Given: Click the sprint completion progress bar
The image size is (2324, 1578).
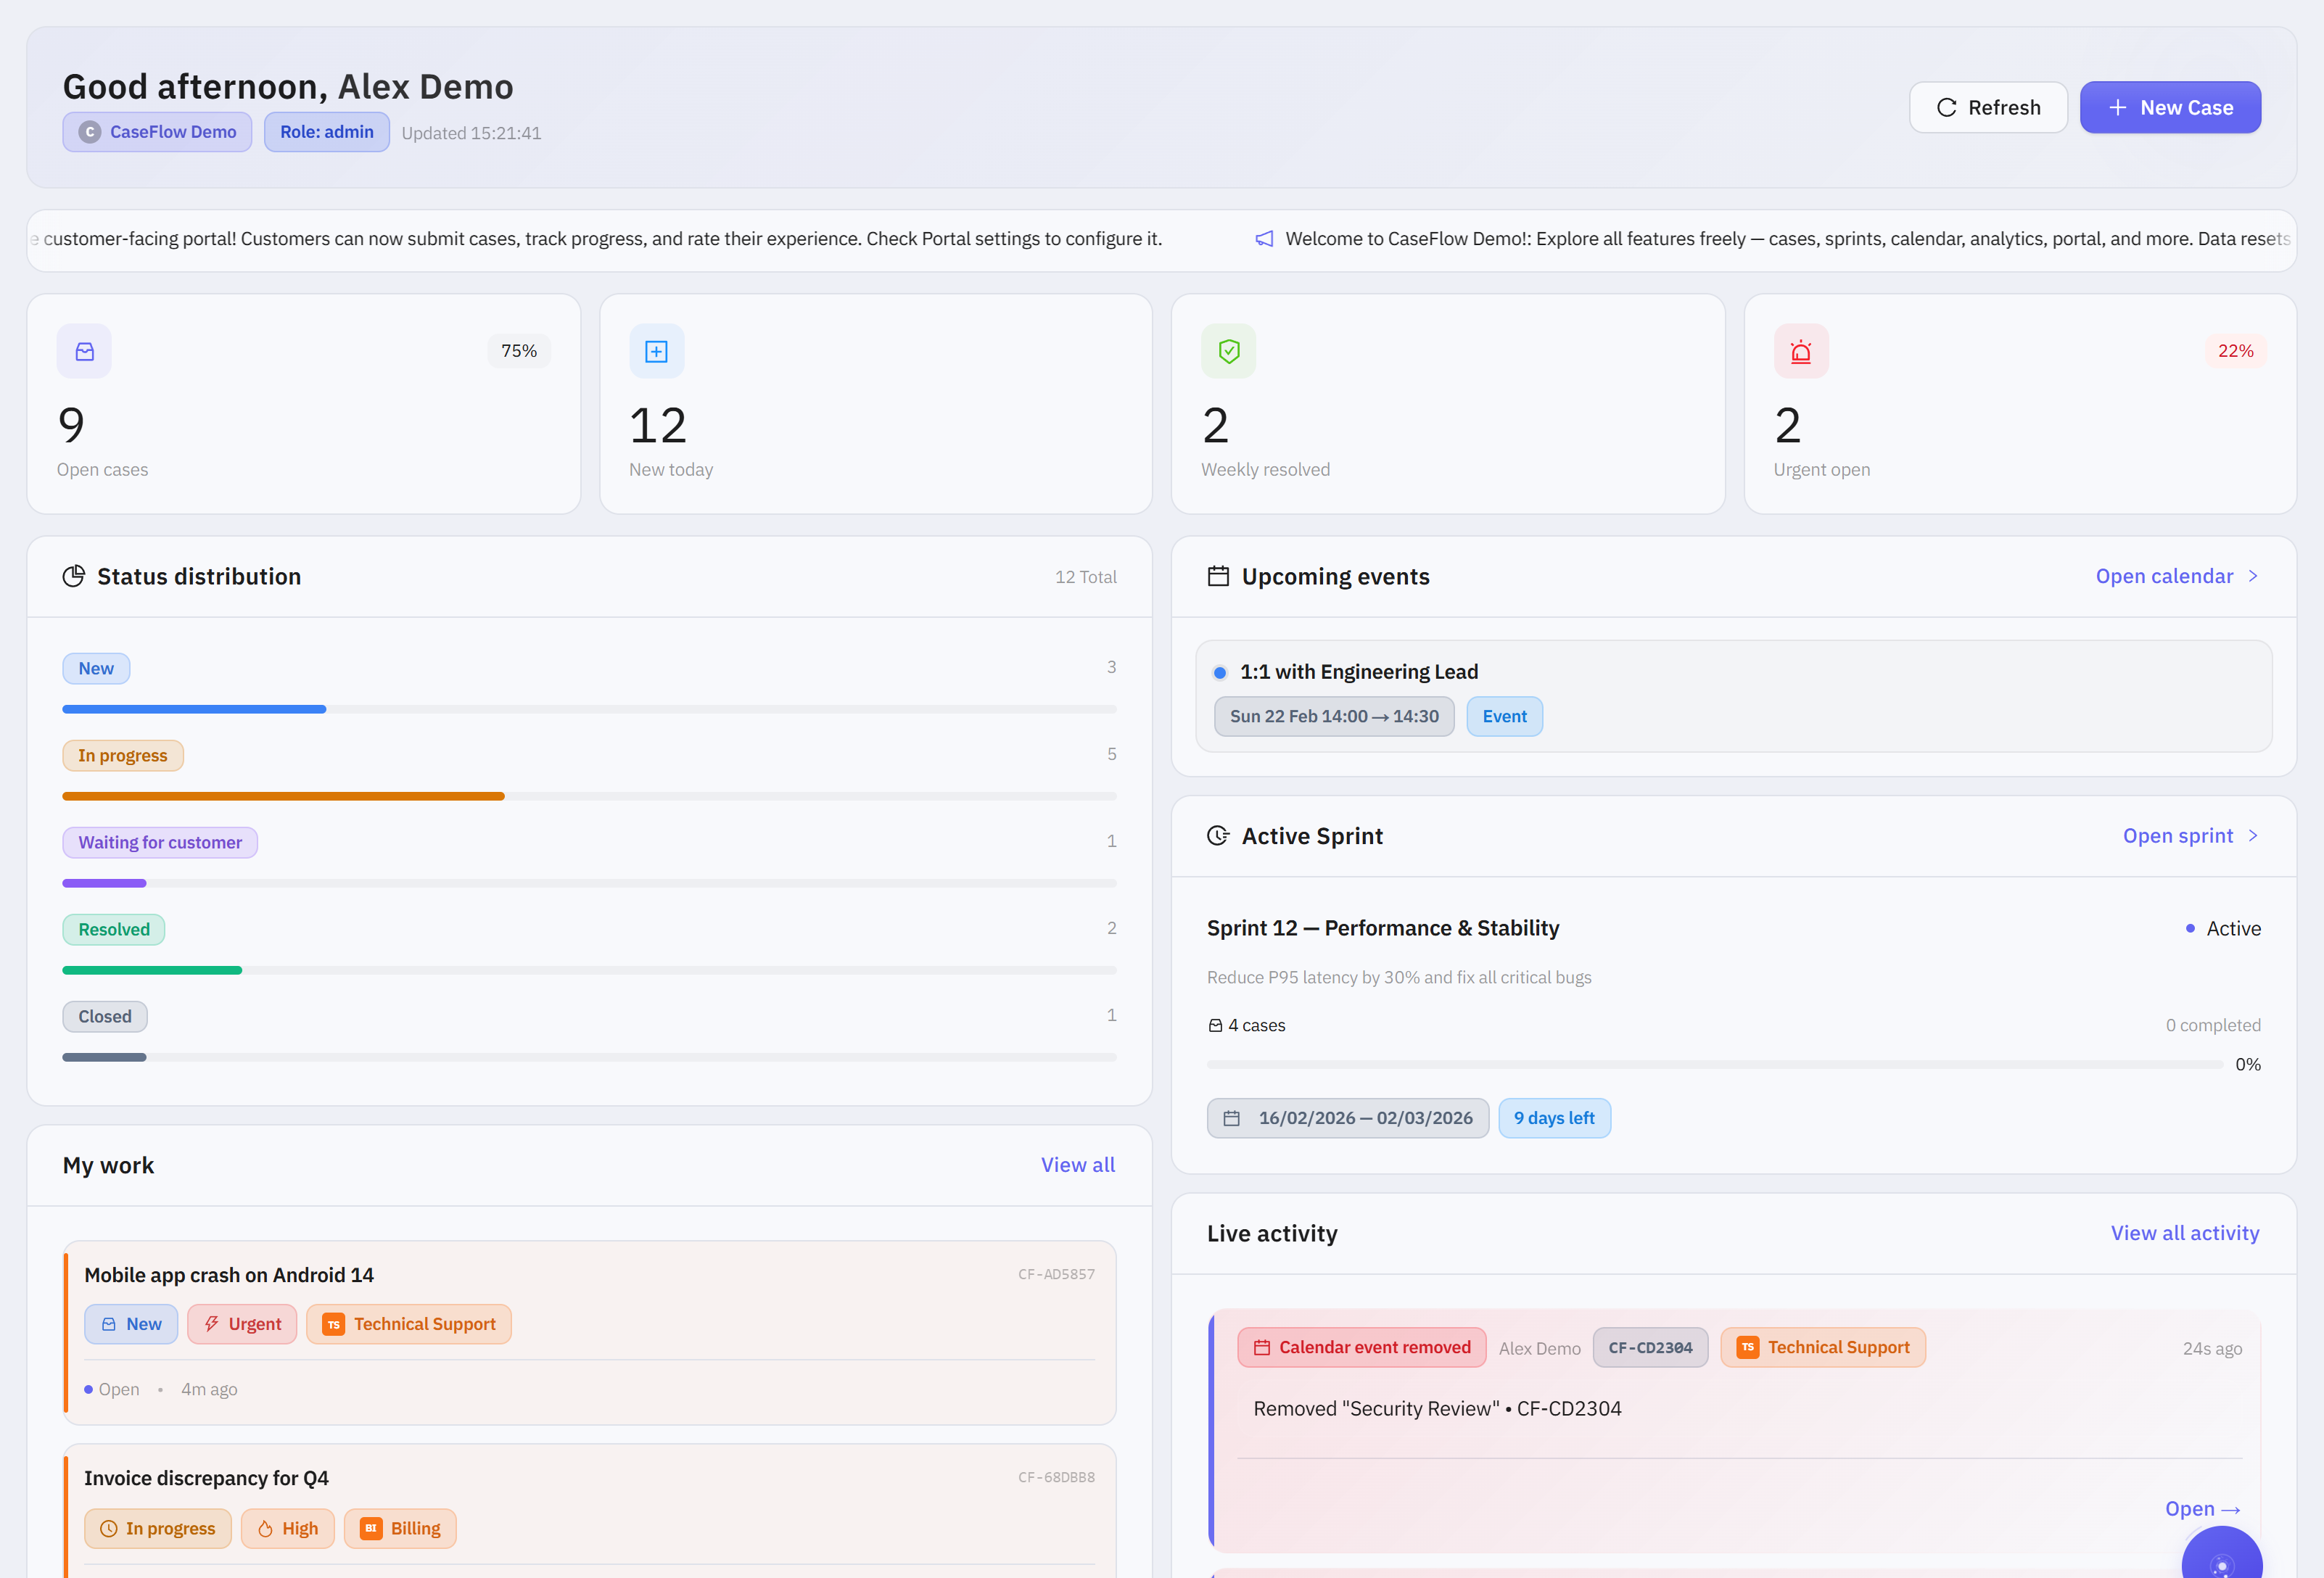Looking at the screenshot, I should point(1714,1064).
